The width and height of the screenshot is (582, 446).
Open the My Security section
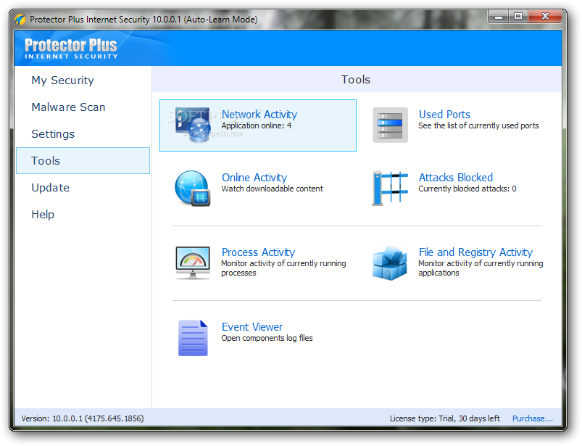63,80
